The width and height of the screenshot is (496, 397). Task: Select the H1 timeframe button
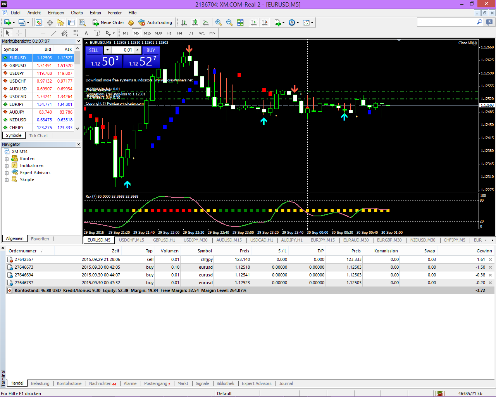click(x=169, y=33)
